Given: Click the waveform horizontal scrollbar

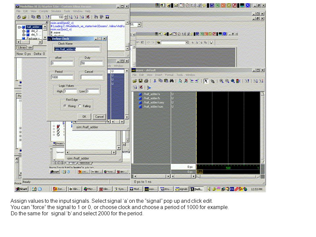Looking at the screenshot, I should tap(228, 177).
